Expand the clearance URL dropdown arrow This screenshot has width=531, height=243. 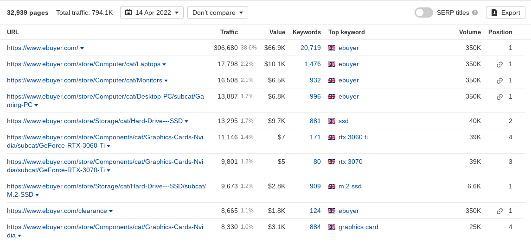pos(111,211)
